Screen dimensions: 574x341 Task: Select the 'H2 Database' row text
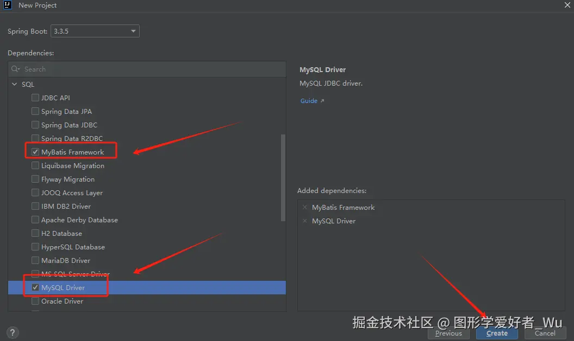[x=61, y=233]
